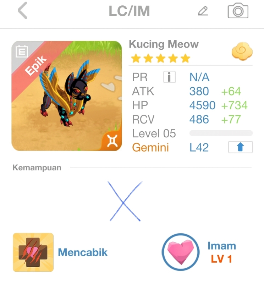264x284 pixels.
Task: Tap the blue up-arrow level button
Action: point(240,147)
